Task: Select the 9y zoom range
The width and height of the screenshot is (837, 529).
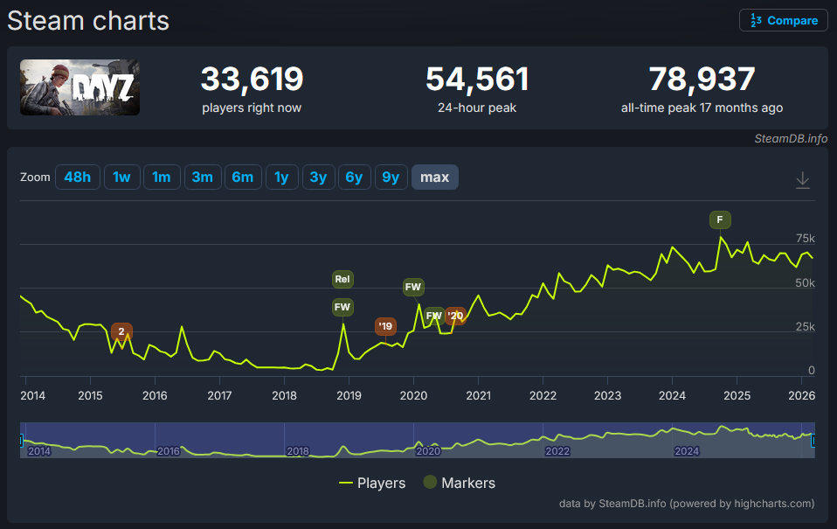Action: click(391, 177)
